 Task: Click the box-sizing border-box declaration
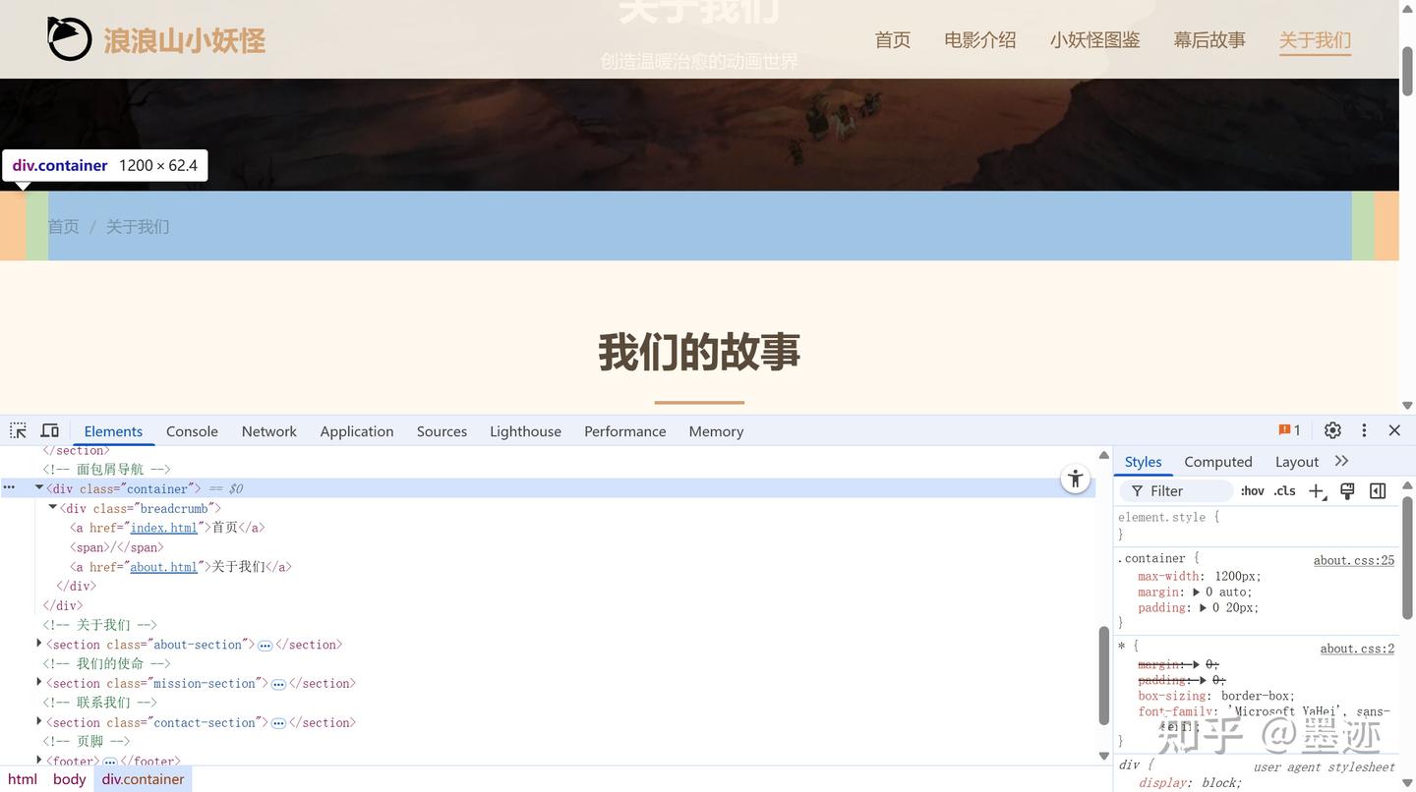click(x=1216, y=696)
